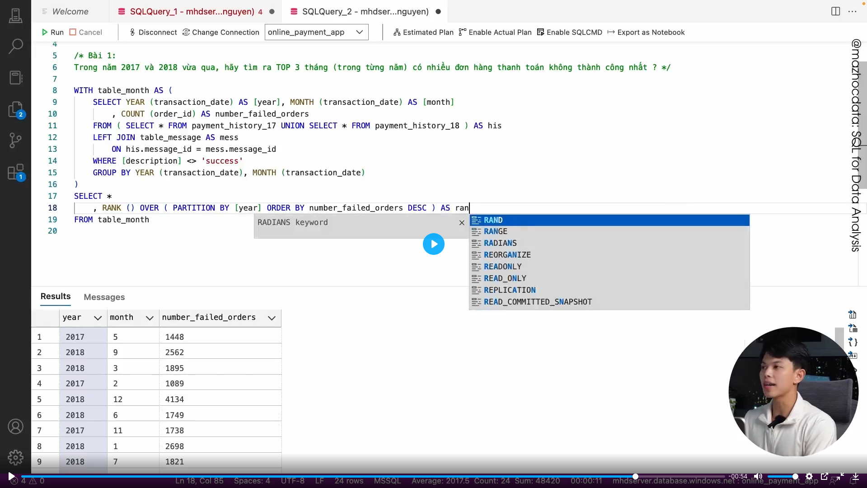Open the online_payment_app database dropdown

pos(316,32)
